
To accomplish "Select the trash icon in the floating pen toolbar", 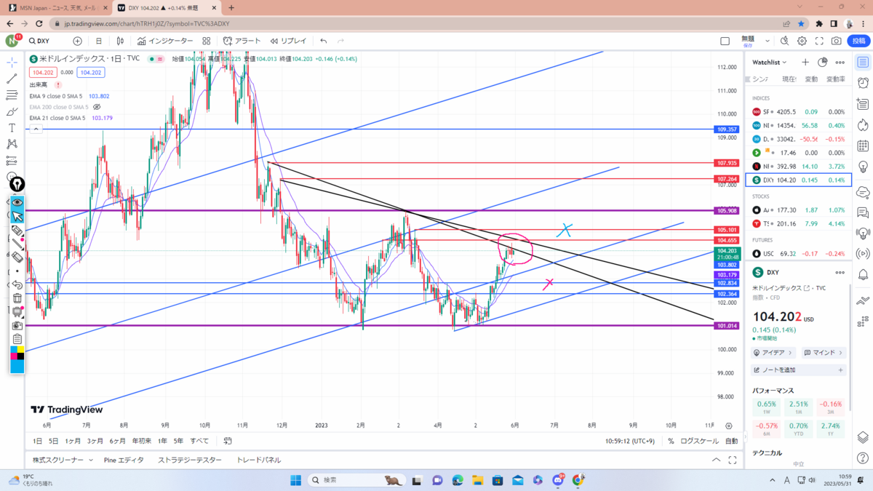I will click(x=17, y=298).
